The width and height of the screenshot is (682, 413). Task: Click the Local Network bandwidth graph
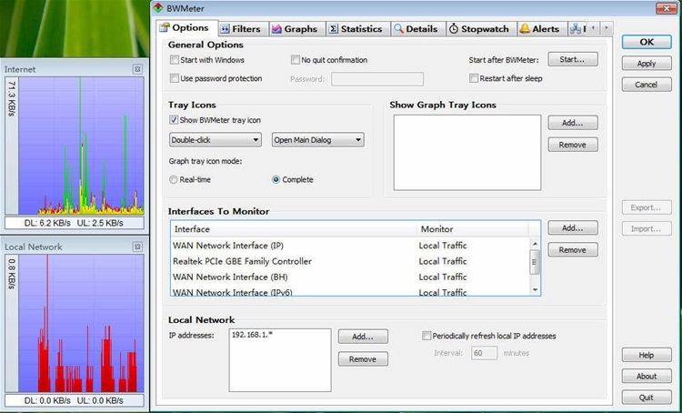(x=81, y=323)
